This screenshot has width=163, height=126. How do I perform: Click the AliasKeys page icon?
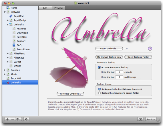[x=11, y=57]
